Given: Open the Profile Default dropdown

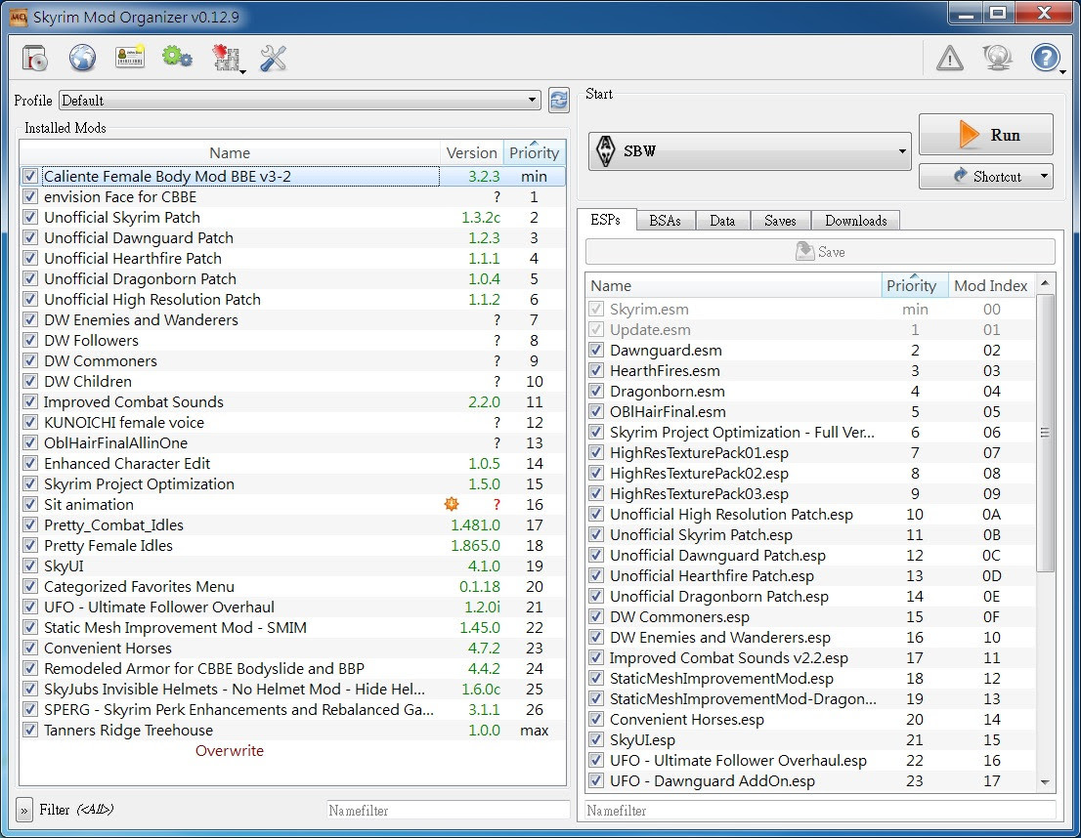Looking at the screenshot, I should 299,101.
